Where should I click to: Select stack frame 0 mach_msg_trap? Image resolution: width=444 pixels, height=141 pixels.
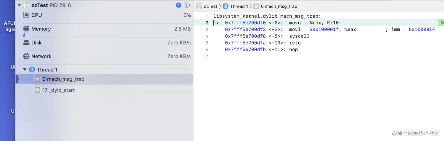pos(104,79)
